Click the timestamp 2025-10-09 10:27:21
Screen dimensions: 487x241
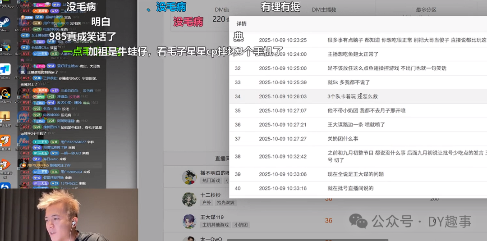pos(283,125)
